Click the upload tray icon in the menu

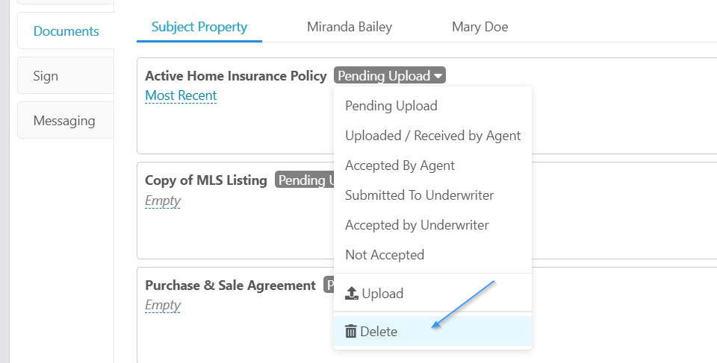(x=351, y=293)
